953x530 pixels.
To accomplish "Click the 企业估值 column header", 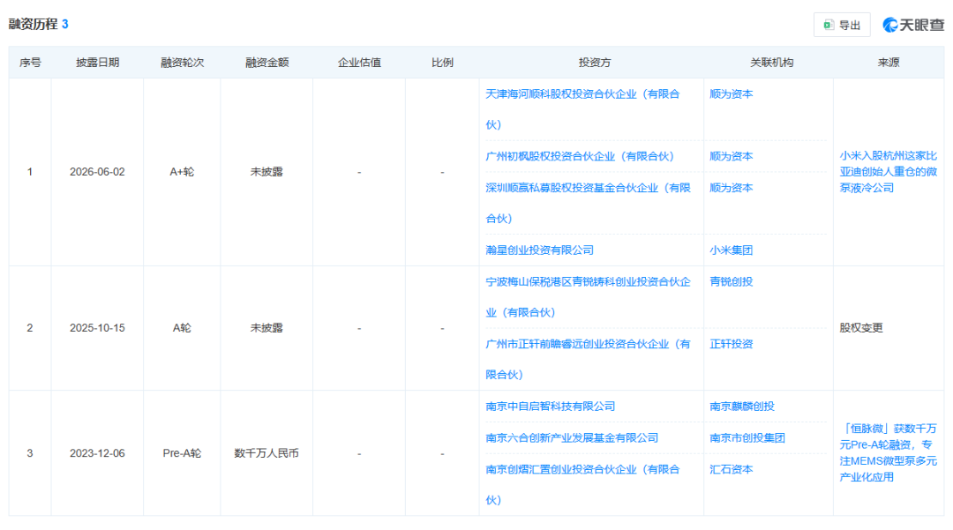I will [x=359, y=63].
